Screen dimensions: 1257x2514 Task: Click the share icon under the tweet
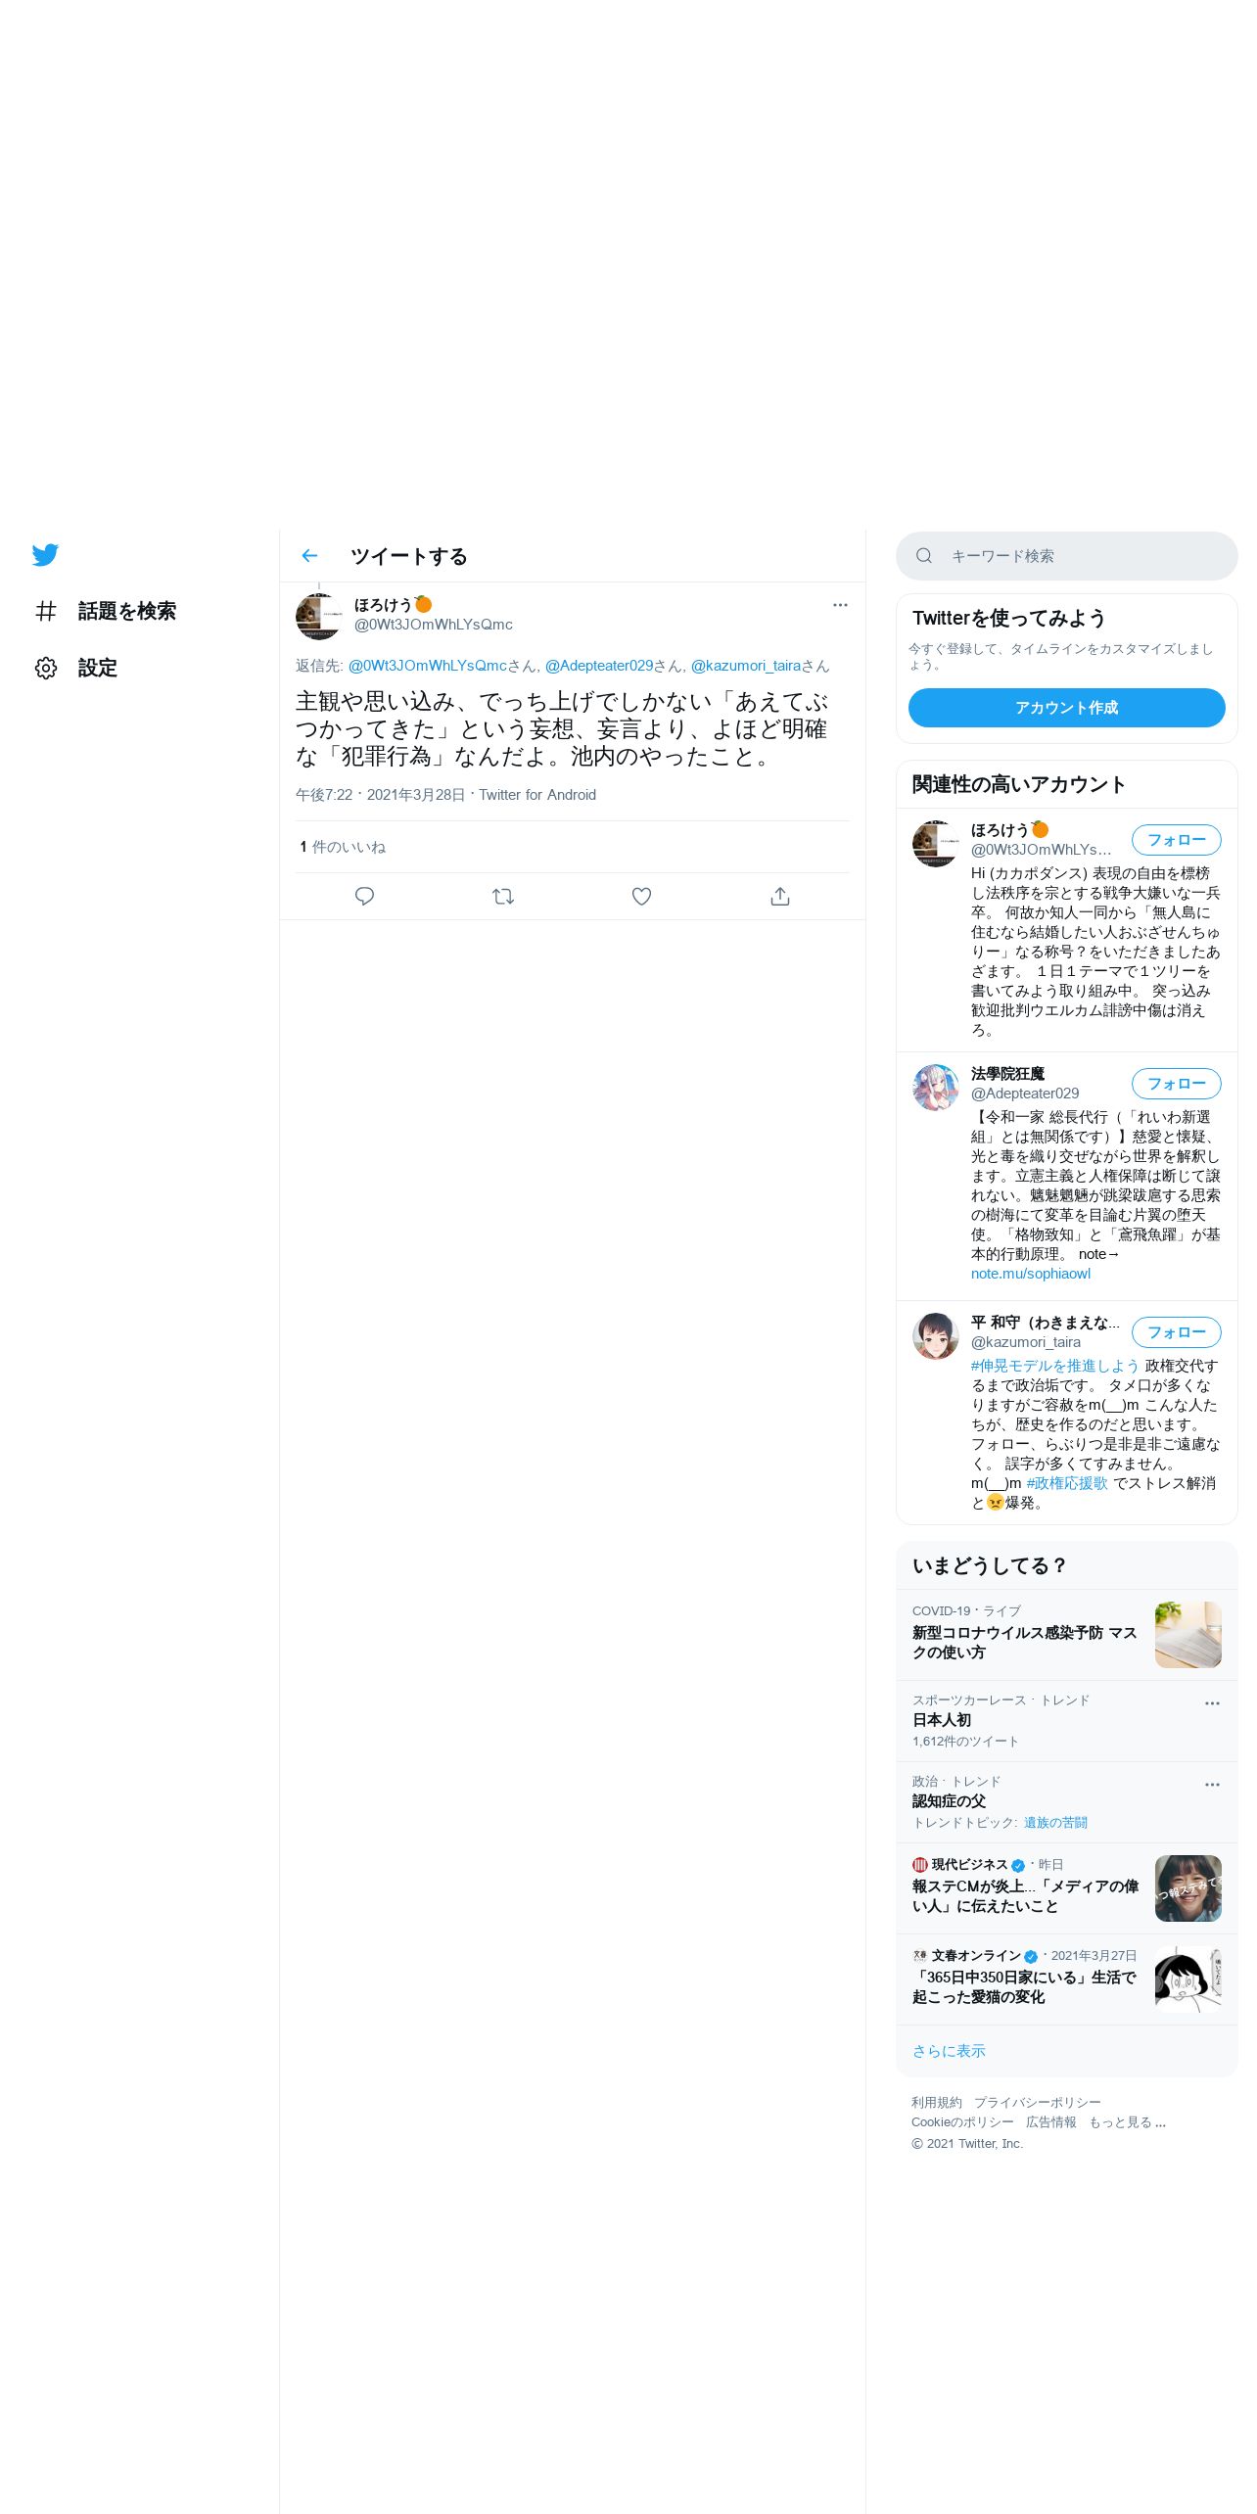click(780, 896)
